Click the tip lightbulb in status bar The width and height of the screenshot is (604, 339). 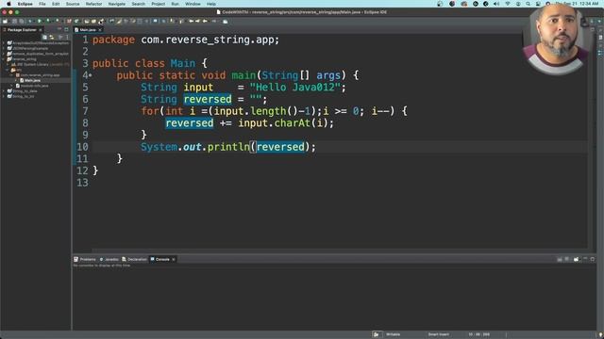click(600, 335)
